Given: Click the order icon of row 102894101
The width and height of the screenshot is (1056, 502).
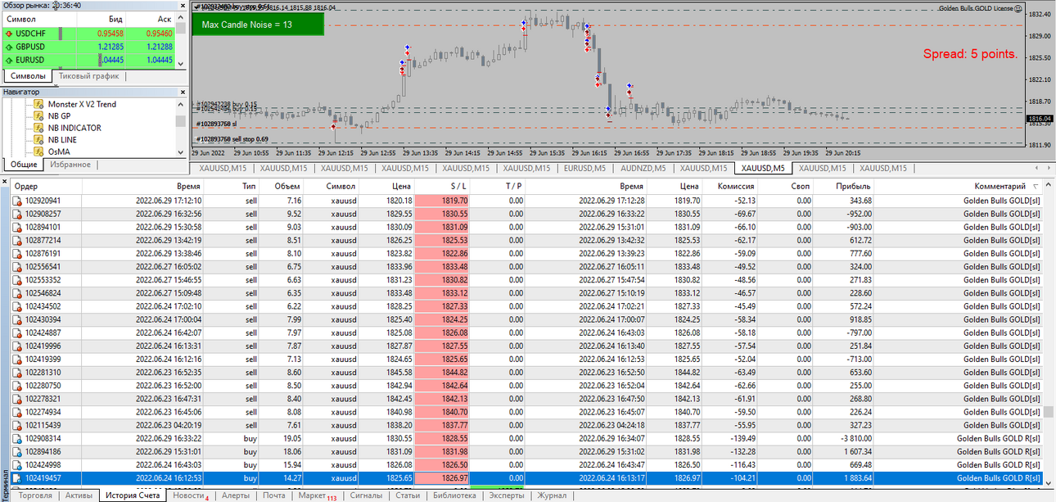Looking at the screenshot, I should pos(16,227).
